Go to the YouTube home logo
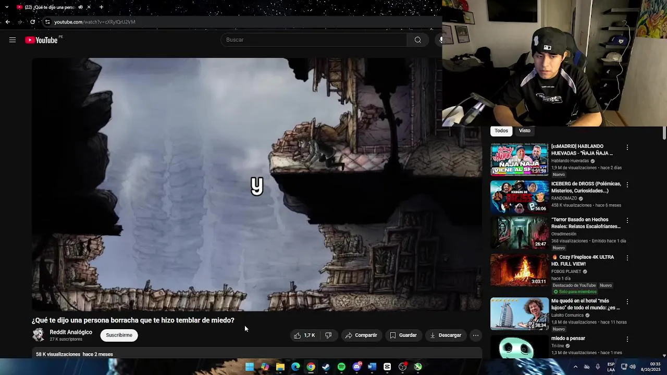The height and width of the screenshot is (375, 667). [x=41, y=40]
